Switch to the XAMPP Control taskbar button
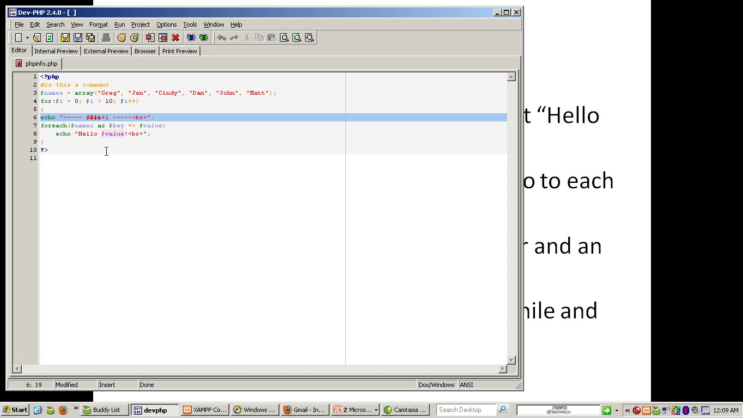The image size is (743, 418). (x=204, y=410)
